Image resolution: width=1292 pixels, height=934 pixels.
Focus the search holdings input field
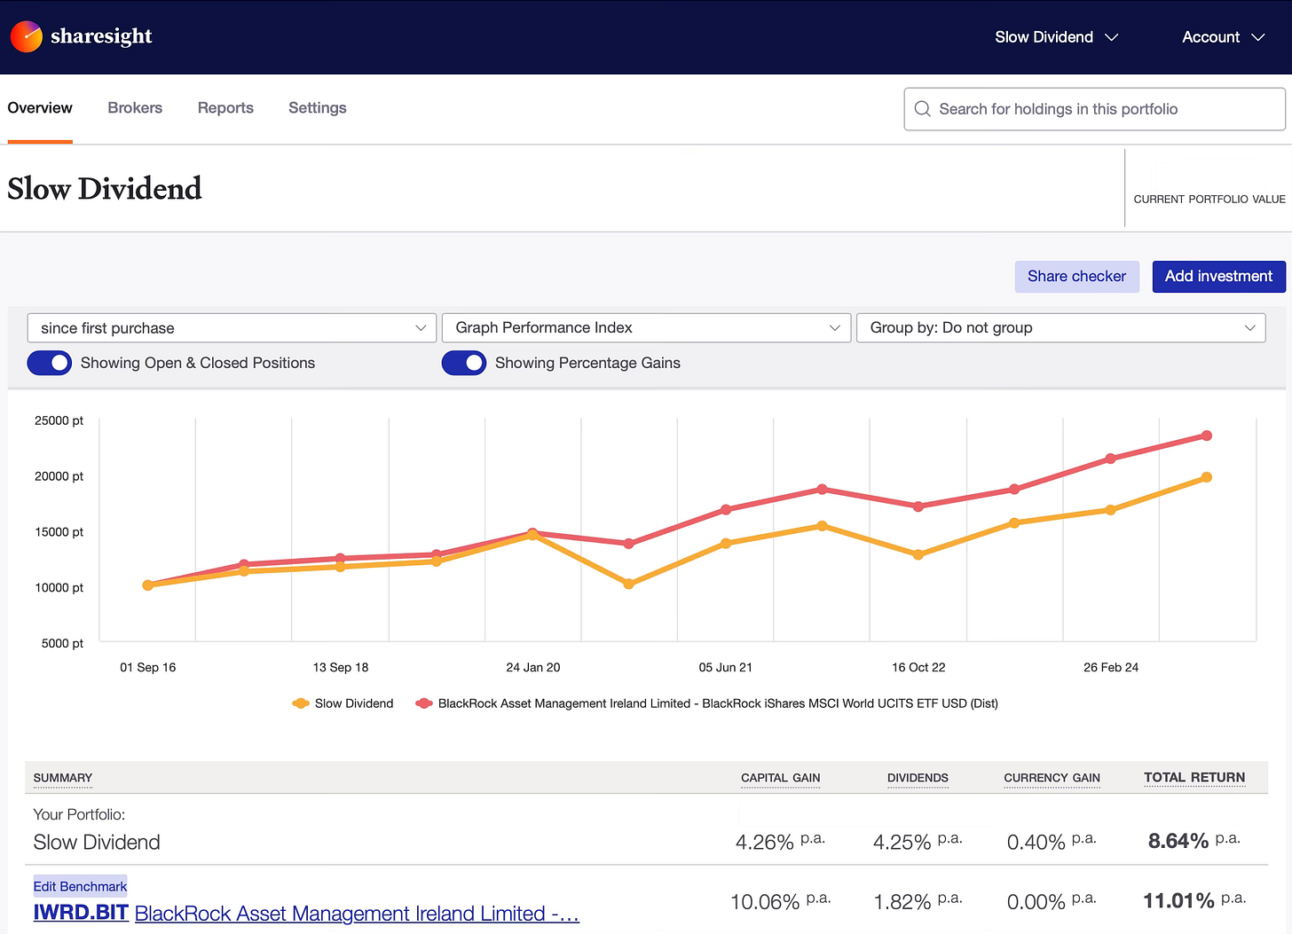(x=1094, y=109)
